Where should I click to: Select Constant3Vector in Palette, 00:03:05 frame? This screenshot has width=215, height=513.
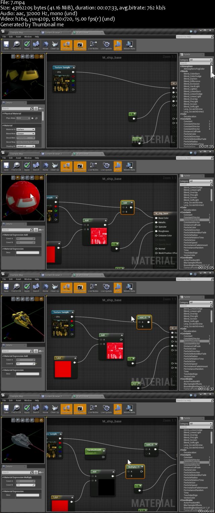coord(192,220)
